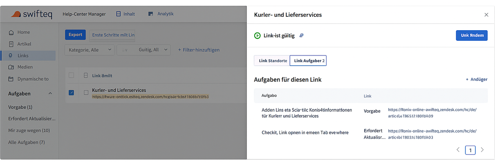Image resolution: width=495 pixels, height=164 pixels.
Task: Open Artikel in sidebar
Action: coord(24,44)
